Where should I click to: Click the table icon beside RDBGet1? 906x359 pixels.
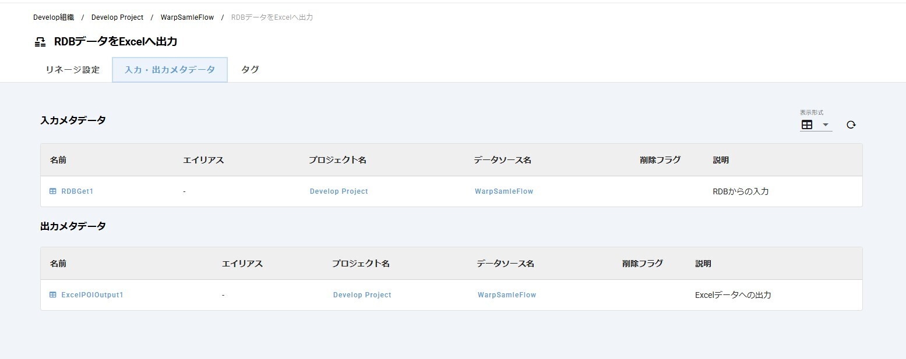52,191
